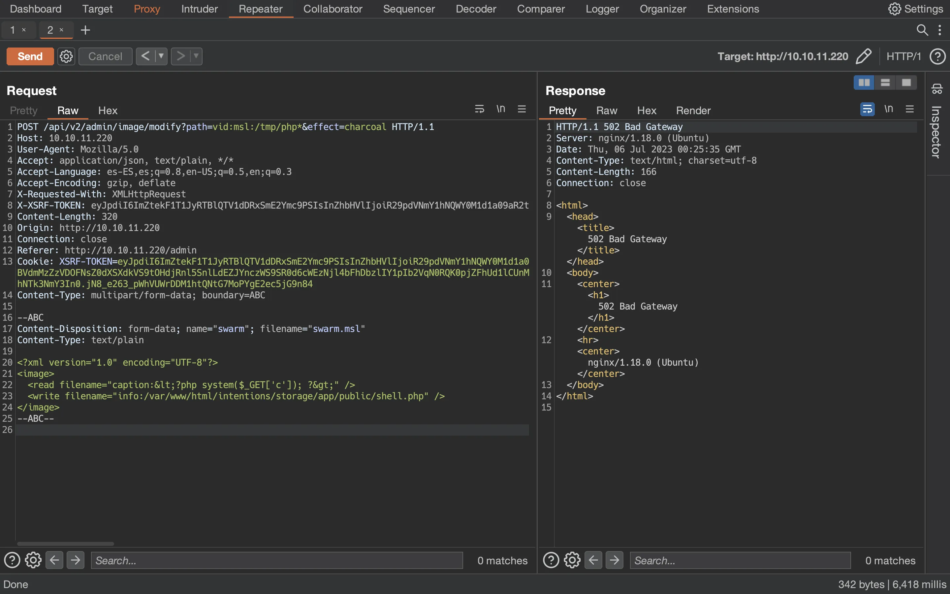950x594 pixels.
Task: Switch to the Dashboard tab
Action: click(x=35, y=9)
